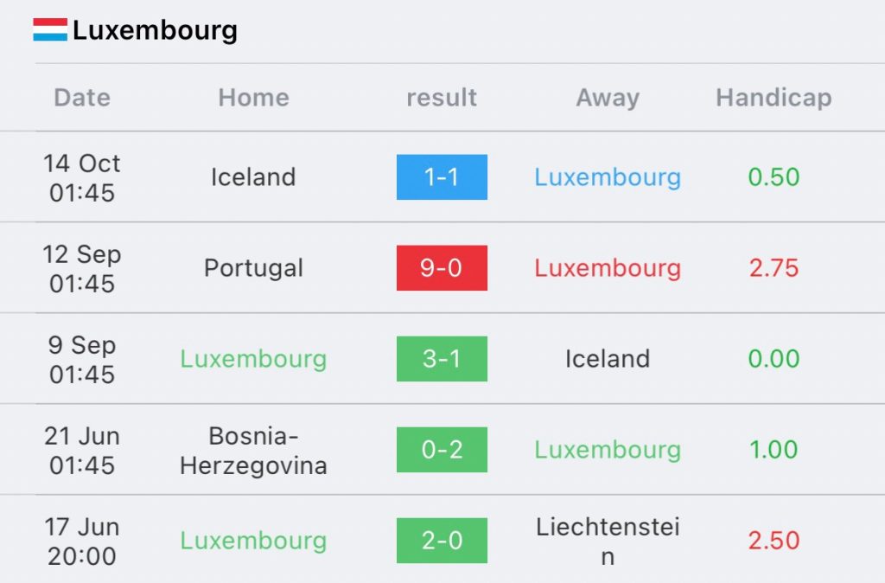Image resolution: width=885 pixels, height=583 pixels.
Task: Open the red 9-0 result badge
Action: coord(442,268)
